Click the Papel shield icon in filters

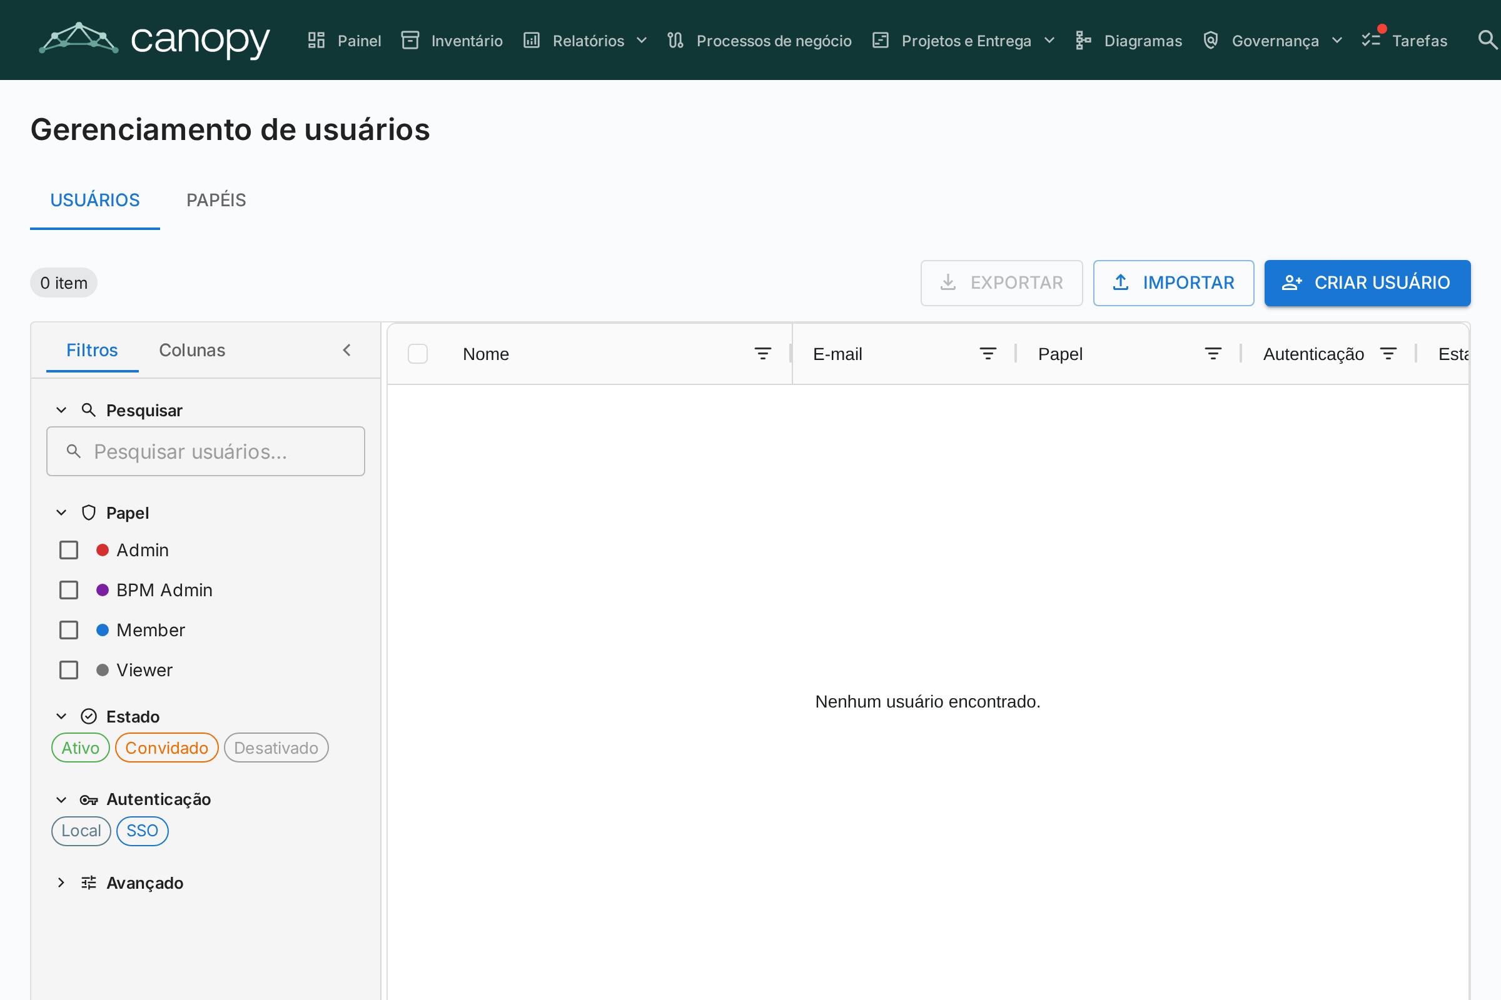click(x=89, y=512)
